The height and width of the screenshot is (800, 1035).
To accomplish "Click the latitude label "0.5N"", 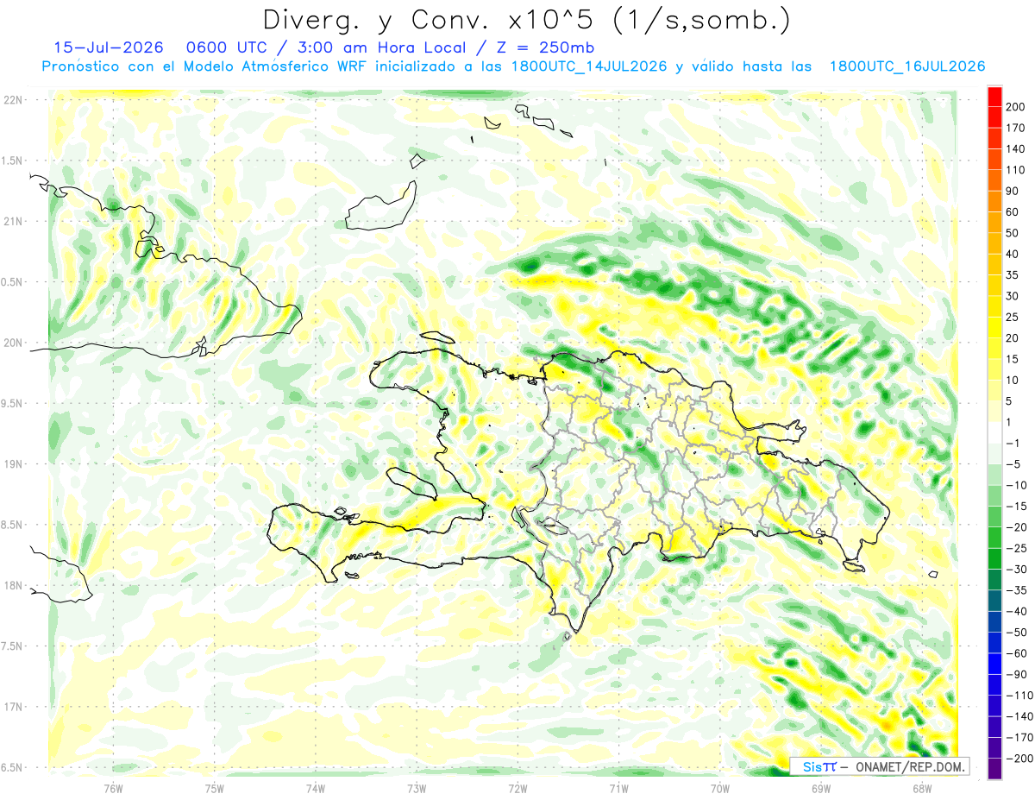I will 13,282.
